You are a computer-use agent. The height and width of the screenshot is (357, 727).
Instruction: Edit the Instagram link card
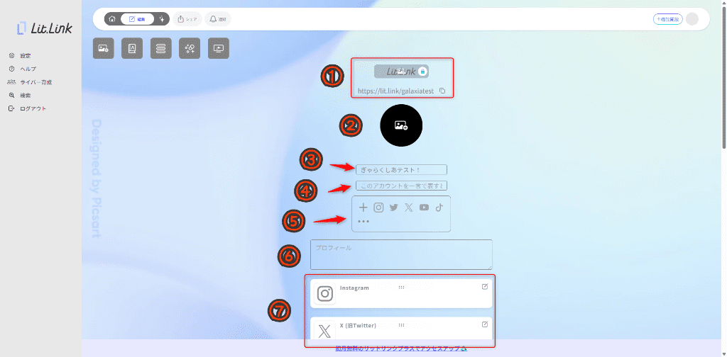point(485,287)
